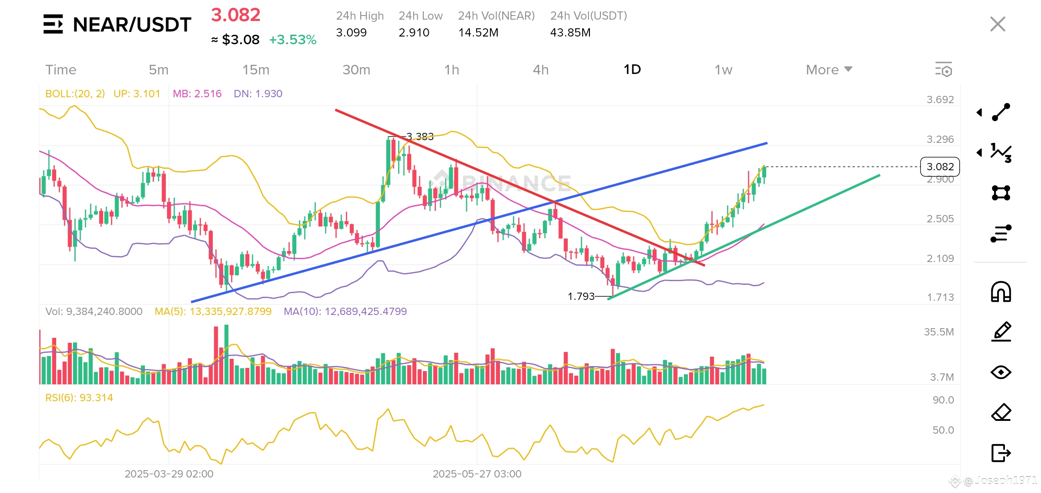Expand the wave tool options arrow
The width and height of the screenshot is (1041, 493).
tap(979, 152)
